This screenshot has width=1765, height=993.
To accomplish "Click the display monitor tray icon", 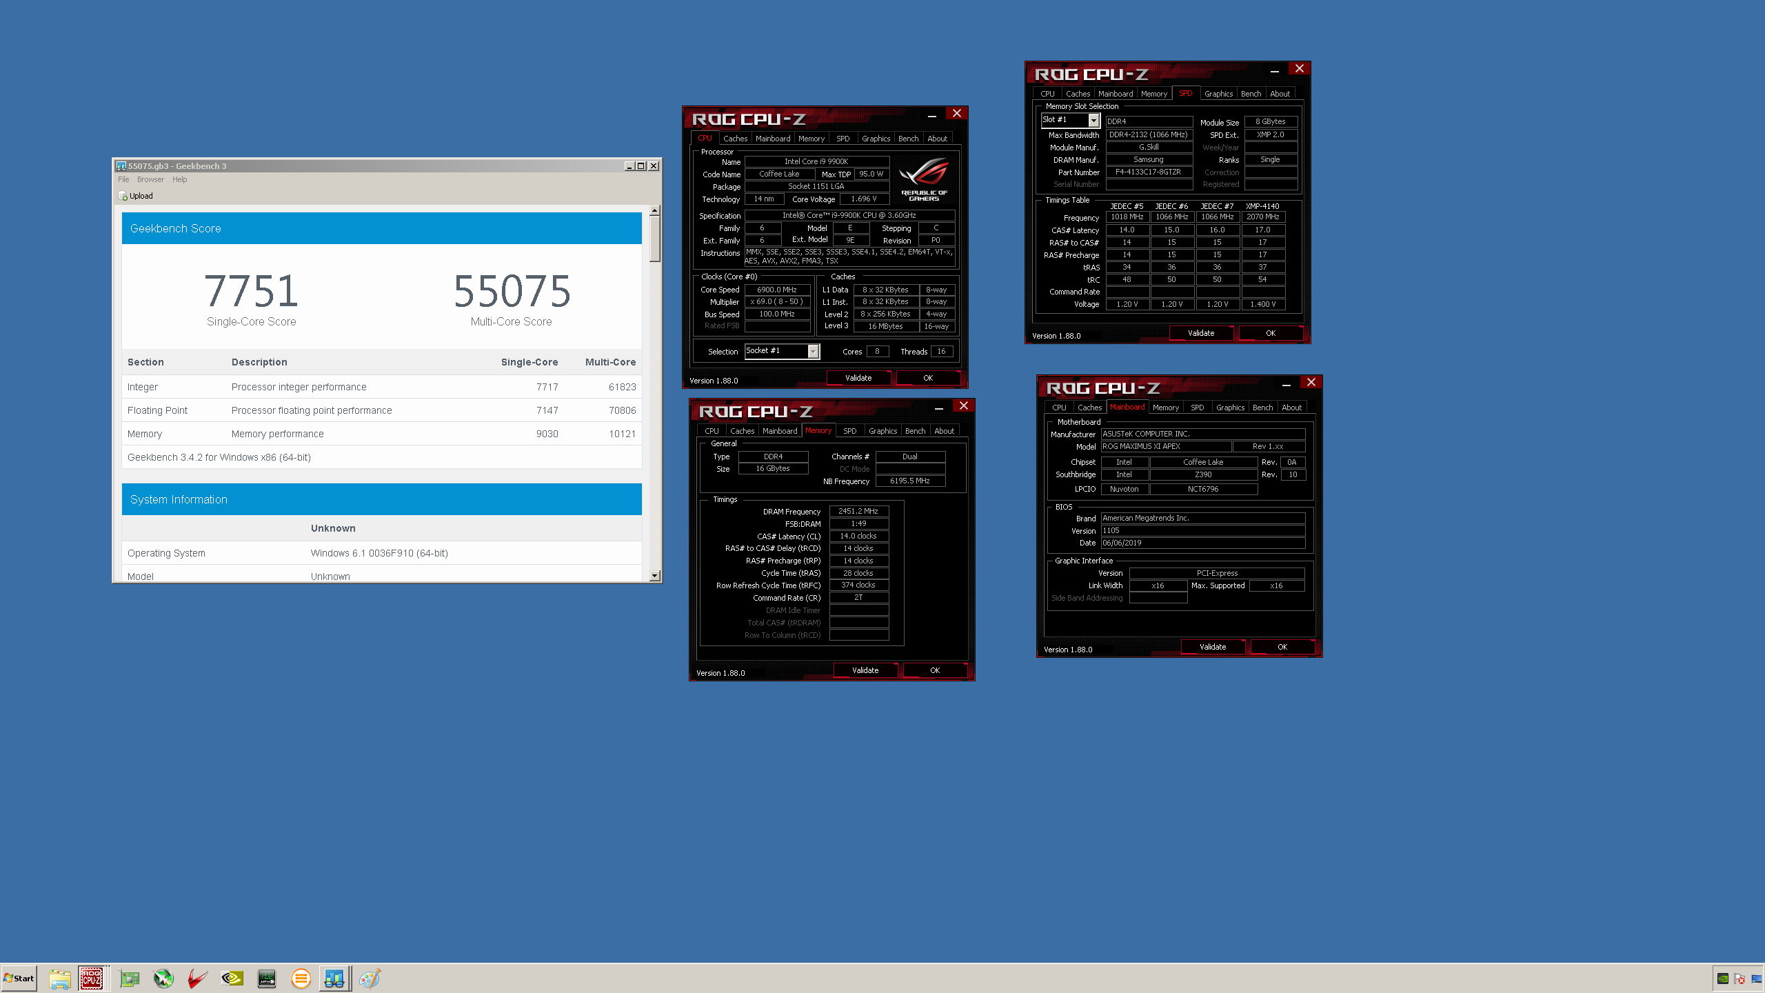I will coord(1756,979).
